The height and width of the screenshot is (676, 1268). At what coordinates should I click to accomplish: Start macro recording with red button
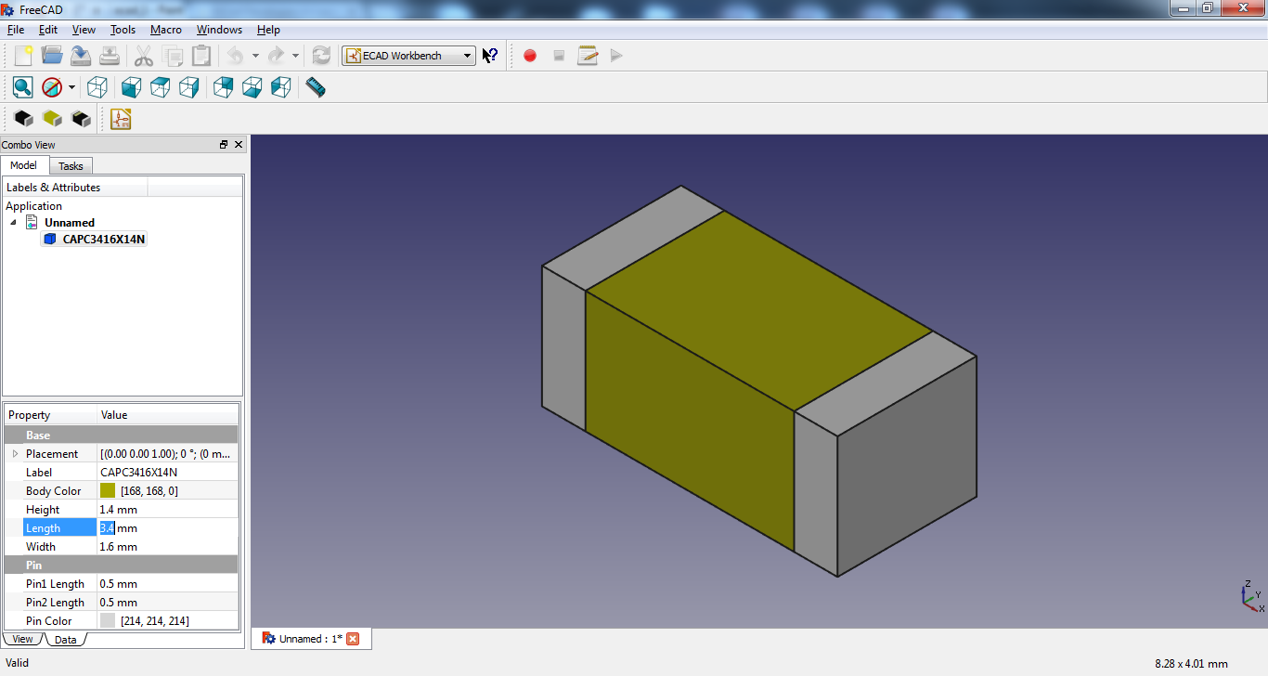coord(530,56)
